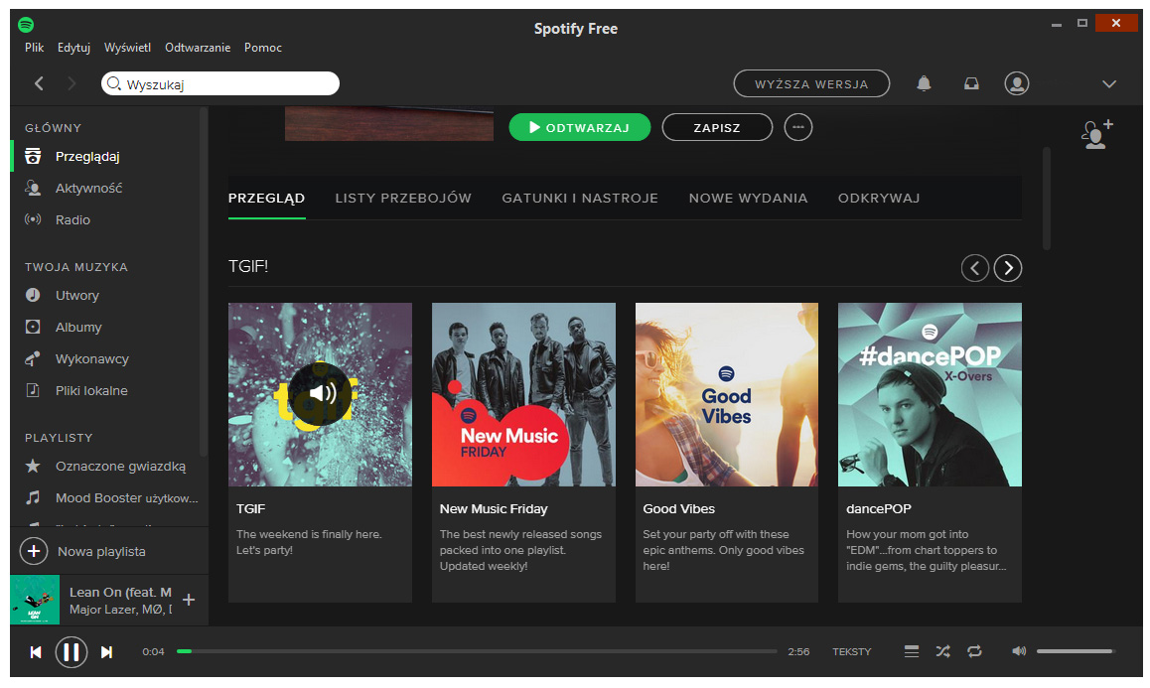Click the Wyższa Wersja upgrade button

pyautogui.click(x=811, y=83)
